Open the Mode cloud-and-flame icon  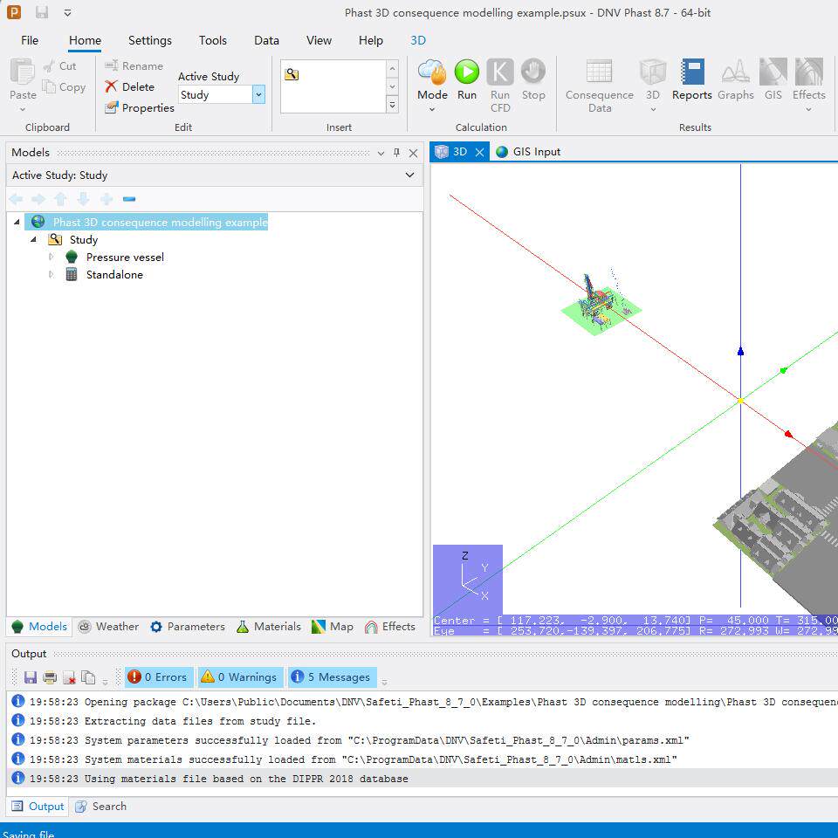pos(432,72)
